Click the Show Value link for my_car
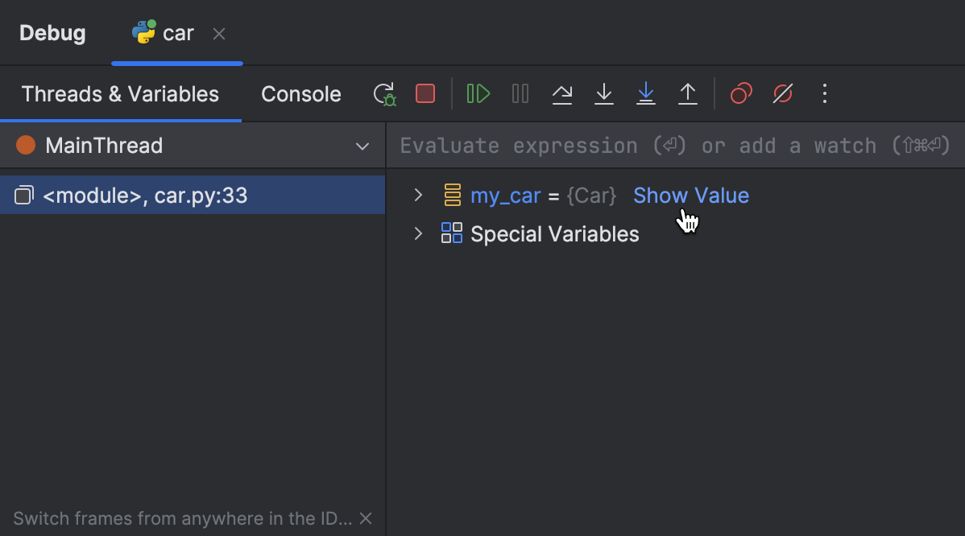The width and height of the screenshot is (965, 536). coord(690,195)
